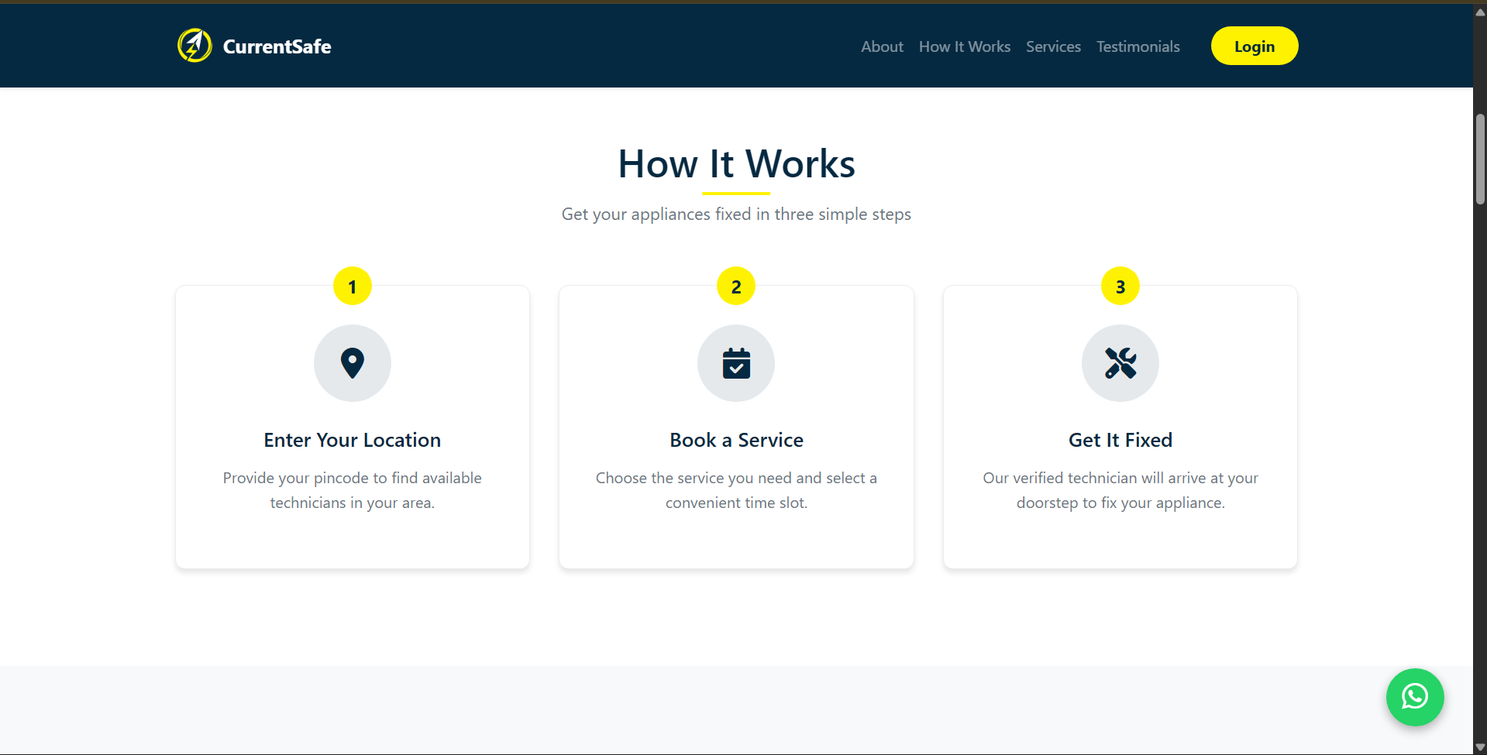Click the scrollbar down arrow
Viewport: 1487px width, 755px height.
pos(1479,745)
